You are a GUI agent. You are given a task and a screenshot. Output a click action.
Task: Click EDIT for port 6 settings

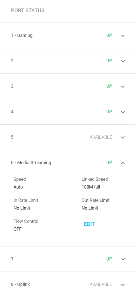(x=89, y=224)
